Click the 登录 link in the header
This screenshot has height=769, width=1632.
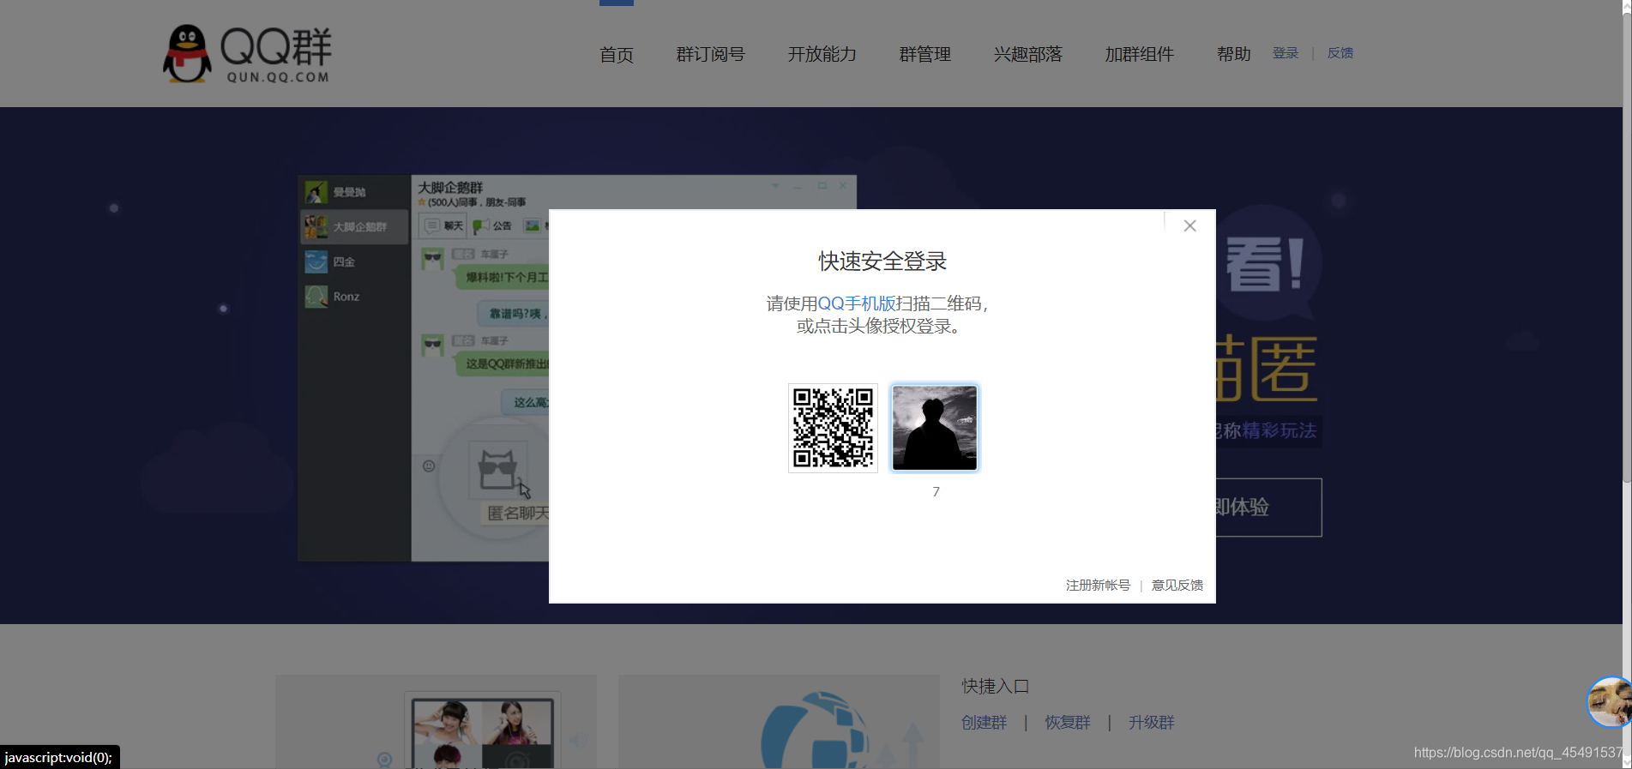[x=1286, y=53]
